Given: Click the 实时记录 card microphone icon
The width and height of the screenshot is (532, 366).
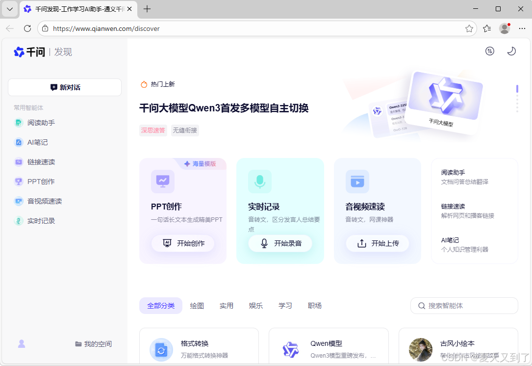Looking at the screenshot, I should point(260,182).
